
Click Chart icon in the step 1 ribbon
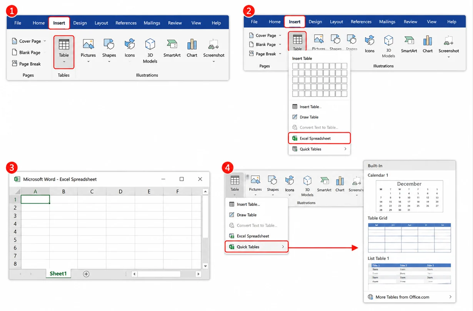pyautogui.click(x=192, y=44)
